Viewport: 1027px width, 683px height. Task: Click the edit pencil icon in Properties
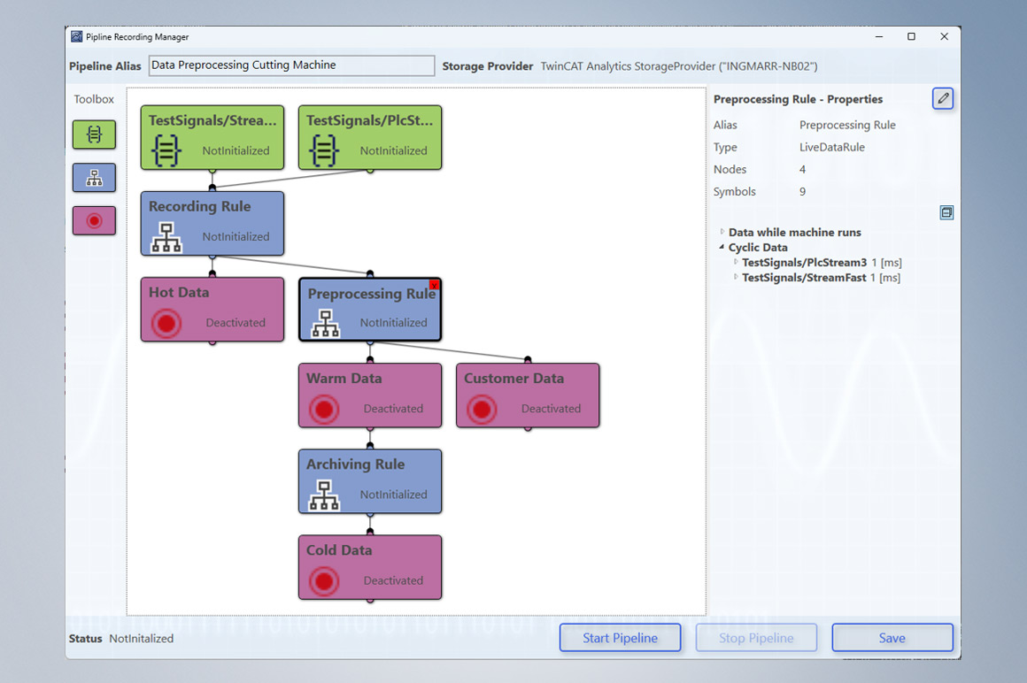942,99
